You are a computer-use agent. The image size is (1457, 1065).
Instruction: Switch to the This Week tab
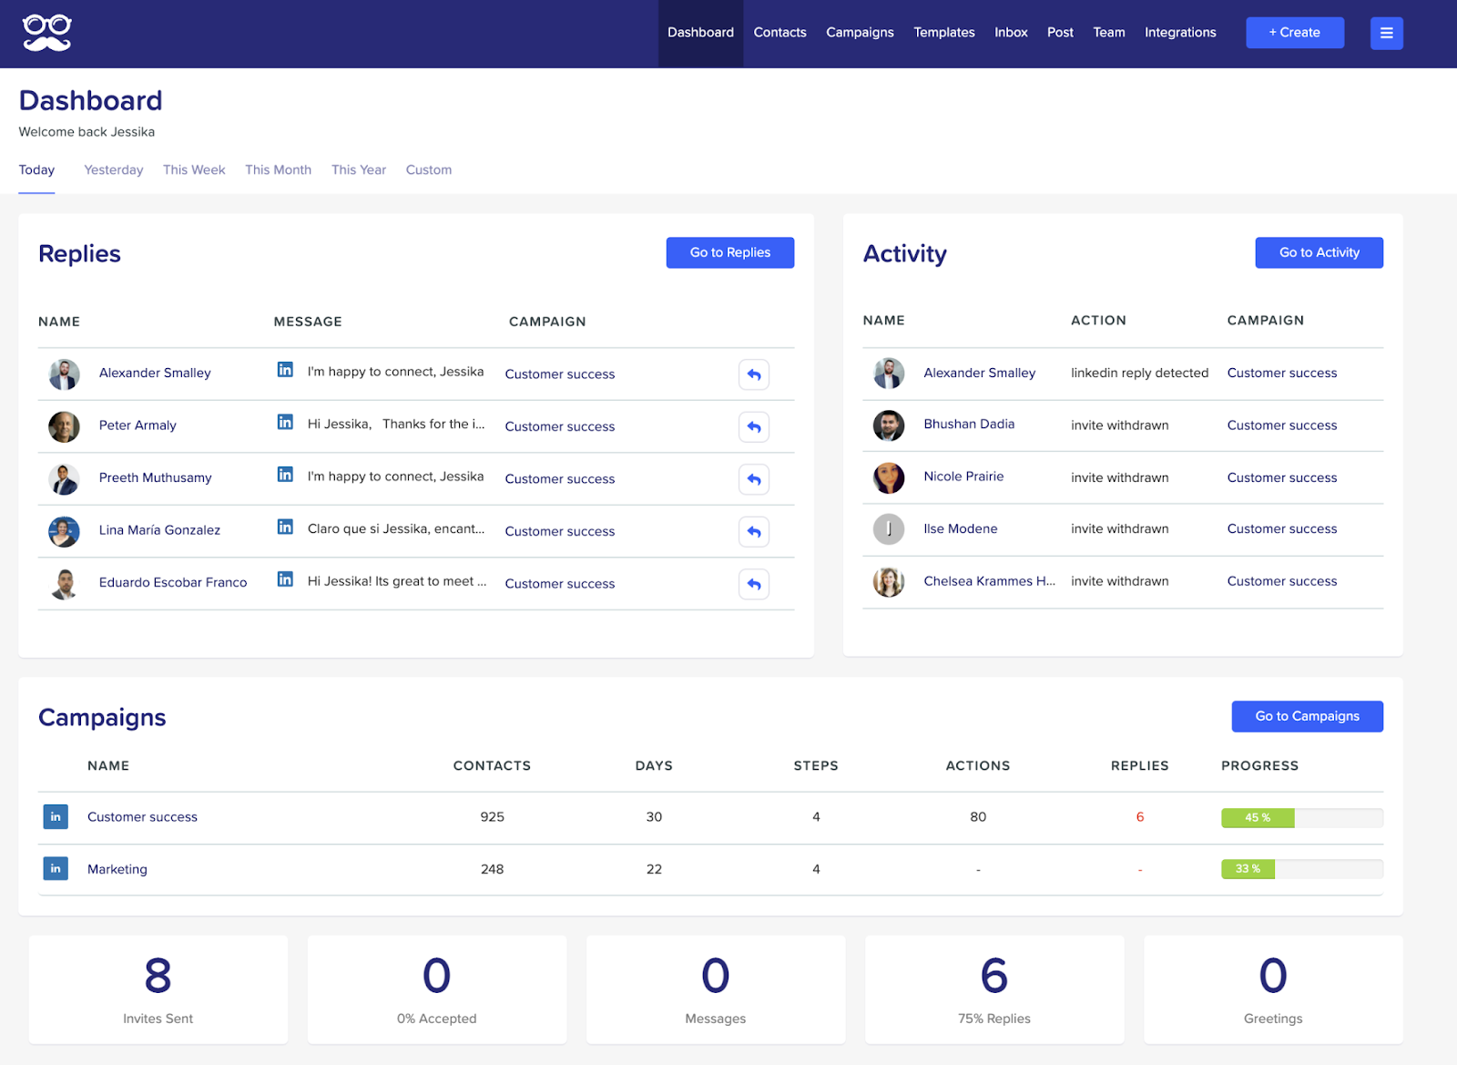194,170
